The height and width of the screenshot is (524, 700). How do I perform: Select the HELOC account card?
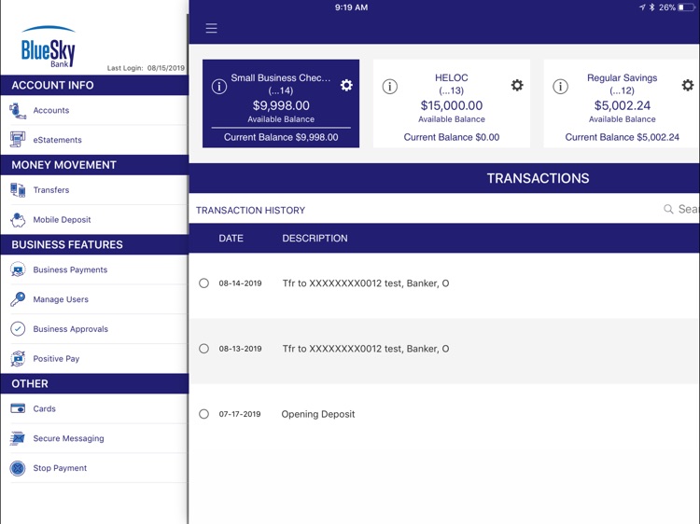(x=452, y=103)
